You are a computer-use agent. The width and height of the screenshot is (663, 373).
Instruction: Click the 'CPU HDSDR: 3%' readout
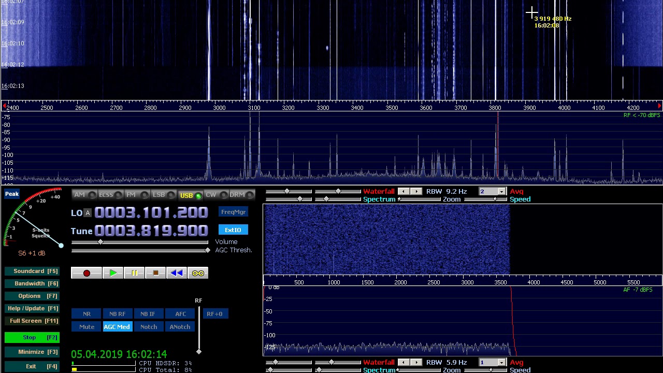point(165,363)
